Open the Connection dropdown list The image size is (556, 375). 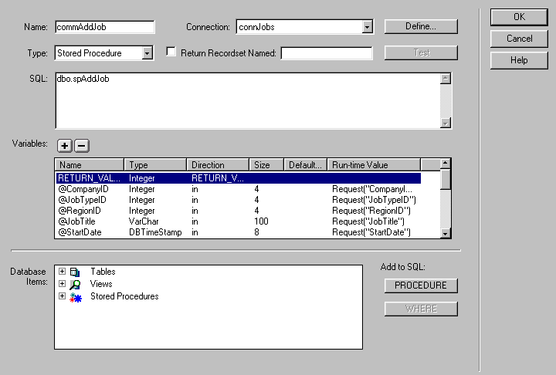point(368,27)
